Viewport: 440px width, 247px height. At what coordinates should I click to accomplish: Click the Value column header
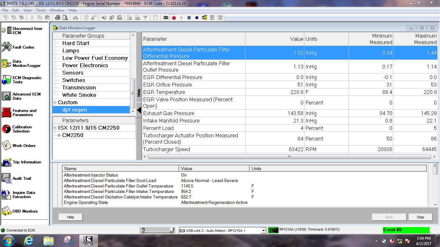tap(275, 39)
